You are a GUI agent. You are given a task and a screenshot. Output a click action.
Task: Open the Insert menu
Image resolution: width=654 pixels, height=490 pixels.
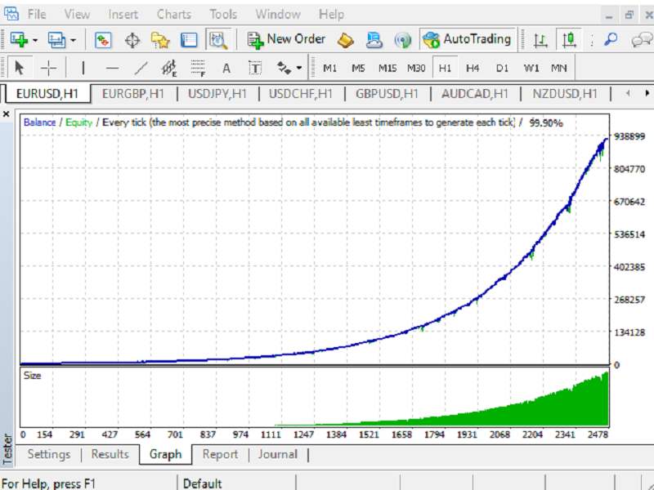[x=123, y=15]
